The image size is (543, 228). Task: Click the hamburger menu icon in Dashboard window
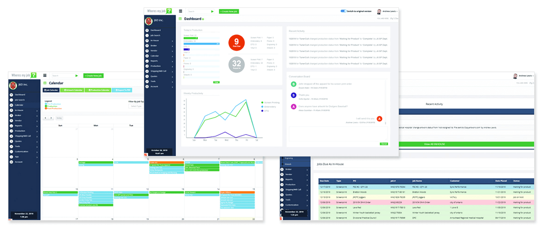pyautogui.click(x=181, y=11)
